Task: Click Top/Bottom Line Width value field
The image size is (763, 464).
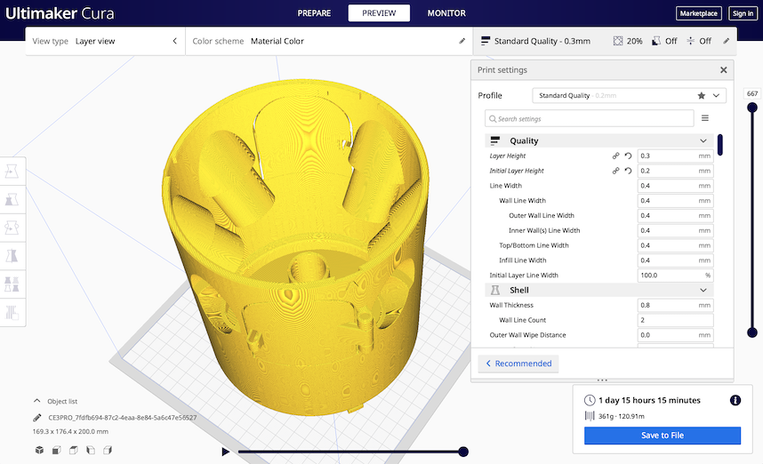Action: (x=676, y=245)
